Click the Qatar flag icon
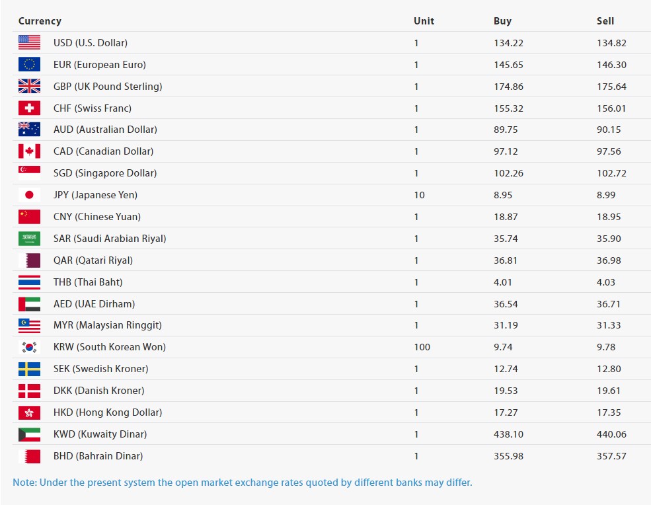The height and width of the screenshot is (505, 651). point(29,260)
